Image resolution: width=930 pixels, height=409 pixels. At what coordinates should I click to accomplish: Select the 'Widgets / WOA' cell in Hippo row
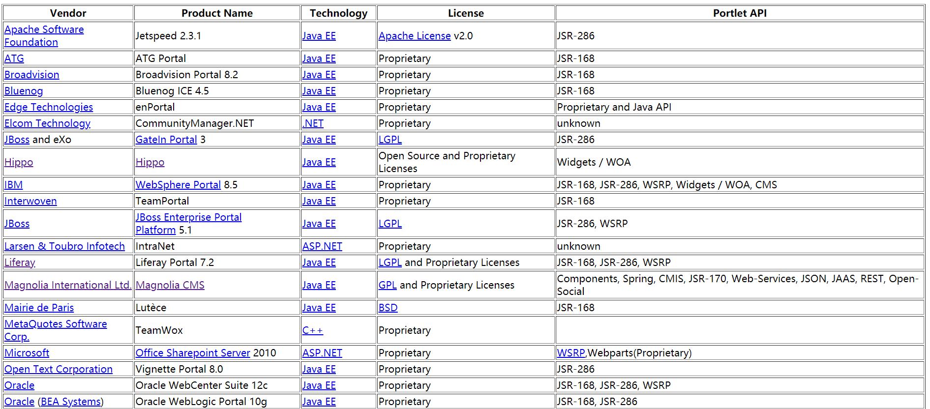(x=740, y=162)
